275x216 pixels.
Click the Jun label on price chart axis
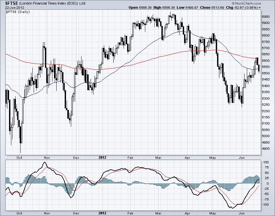pyautogui.click(x=242, y=157)
